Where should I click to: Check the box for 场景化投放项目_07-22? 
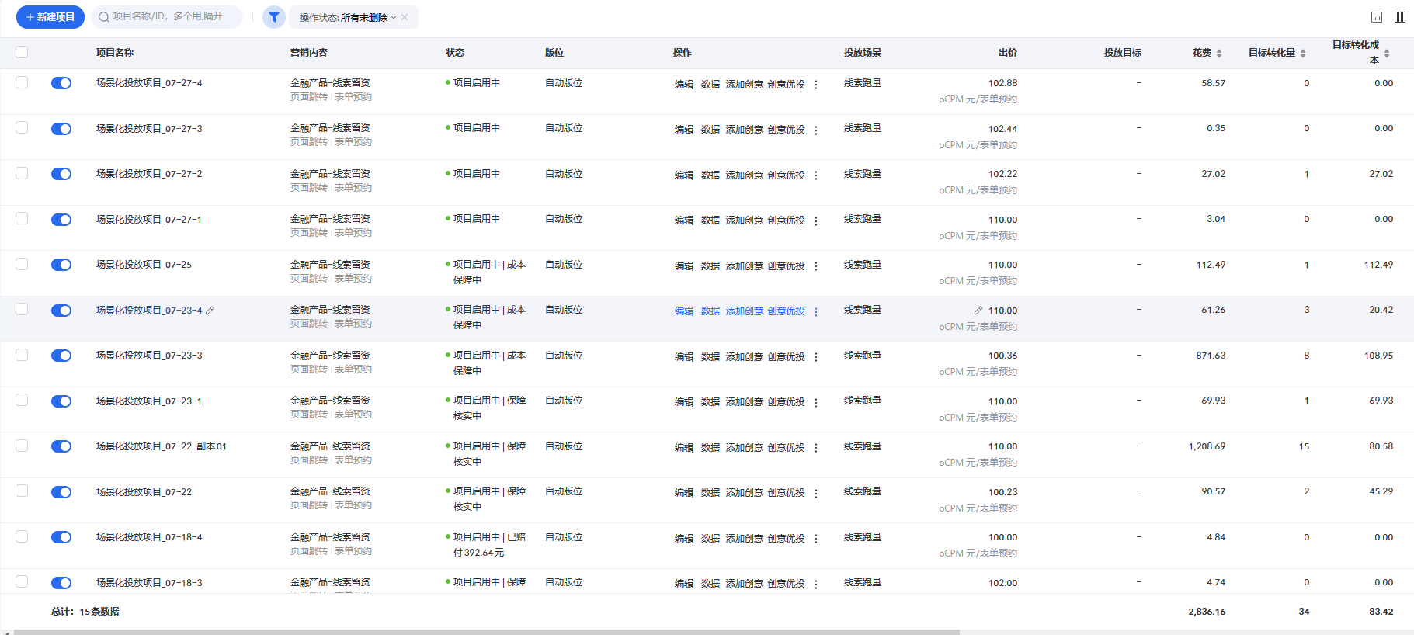pyautogui.click(x=22, y=491)
